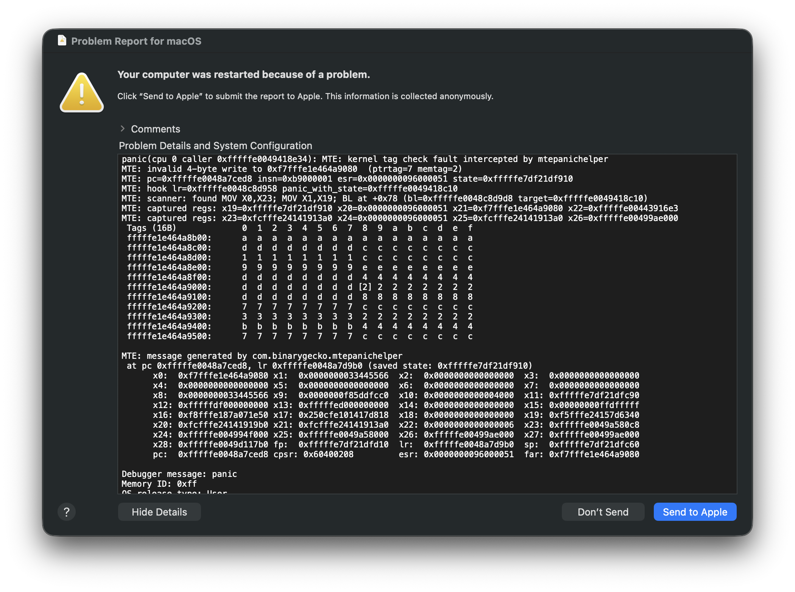Click the document icon in the title bar
Screen dimensions: 795x592
62,41
